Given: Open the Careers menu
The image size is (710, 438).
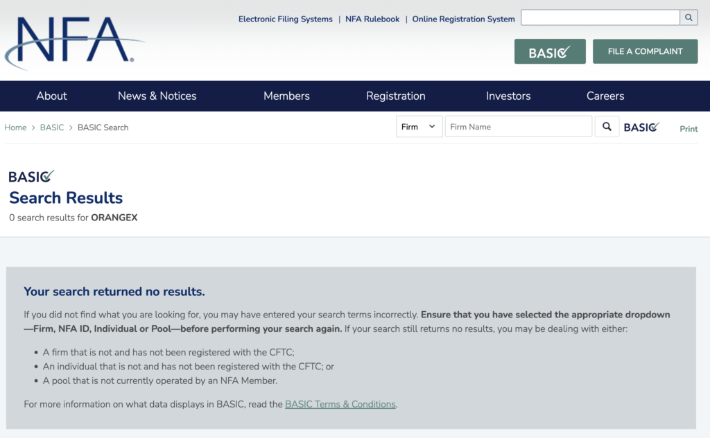Looking at the screenshot, I should 605,96.
